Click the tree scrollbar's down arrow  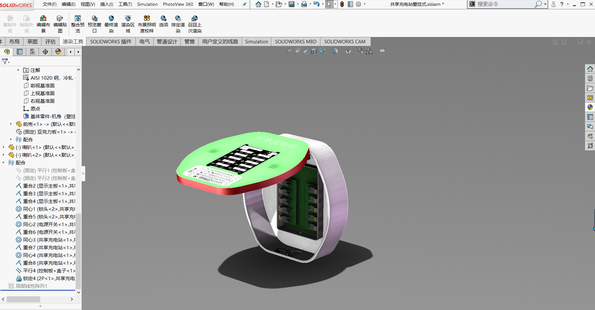[78, 292]
